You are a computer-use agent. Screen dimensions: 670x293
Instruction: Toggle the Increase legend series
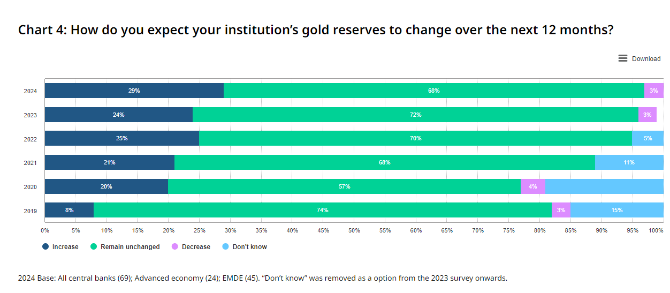(65, 247)
